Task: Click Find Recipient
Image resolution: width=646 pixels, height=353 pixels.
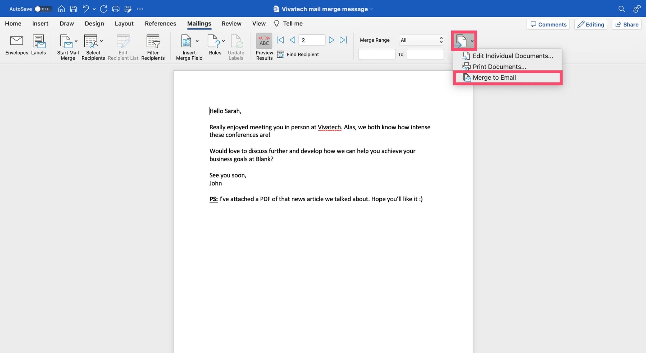Action: pyautogui.click(x=298, y=55)
